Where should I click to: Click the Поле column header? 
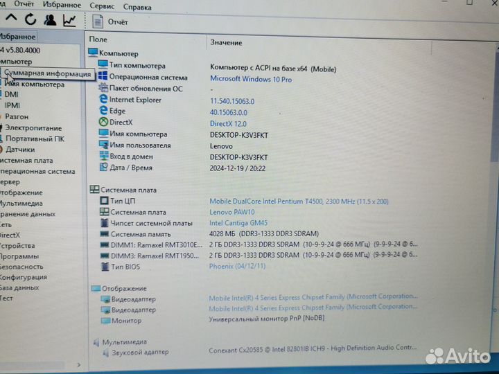[x=98, y=39]
